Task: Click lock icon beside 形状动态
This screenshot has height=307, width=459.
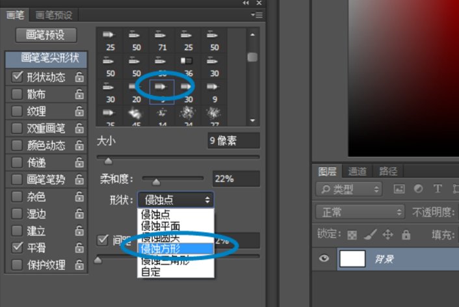Action: (x=79, y=77)
